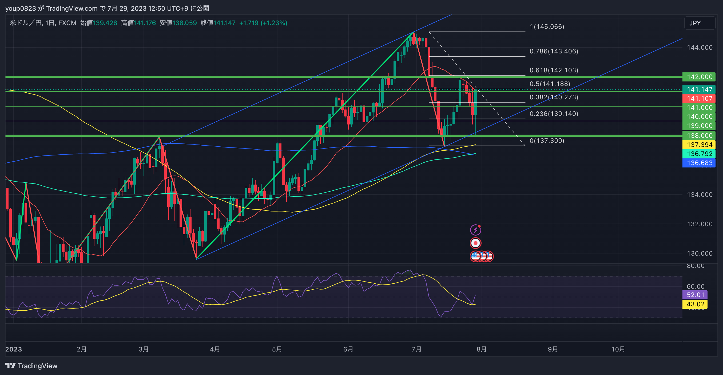Click the 134.000 price axis label

(700, 195)
